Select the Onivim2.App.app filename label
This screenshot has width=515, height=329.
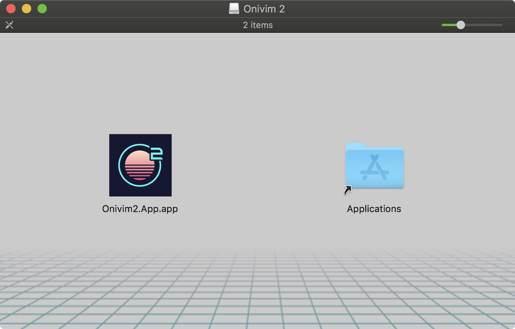click(x=140, y=209)
